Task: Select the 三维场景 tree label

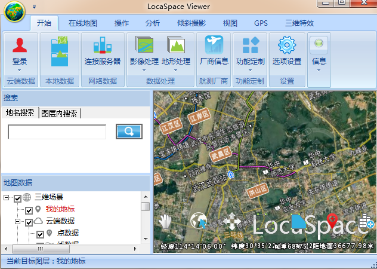Action: 49,197
